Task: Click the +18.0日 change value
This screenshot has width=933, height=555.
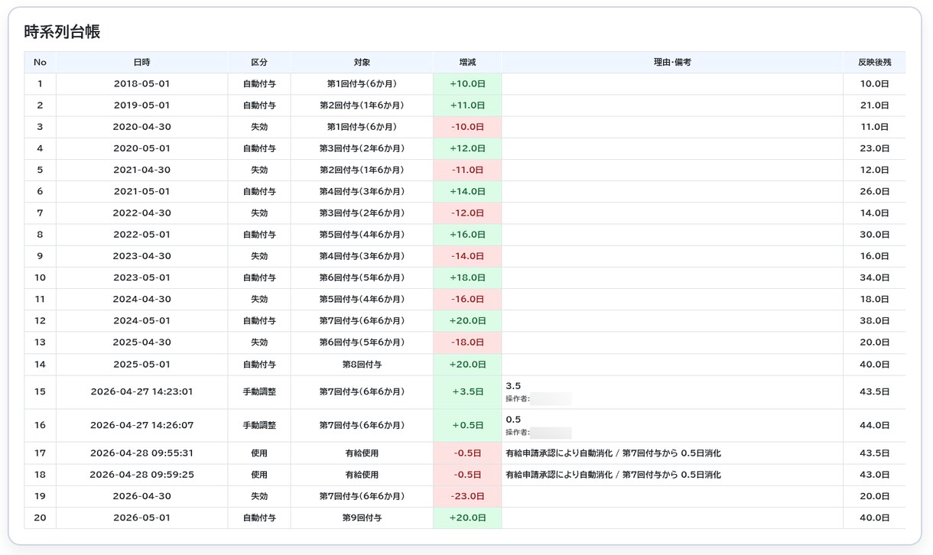Action: click(x=467, y=277)
